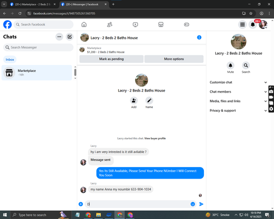
Task: Toggle the conversation information icon
Action: pyautogui.click(x=199, y=37)
